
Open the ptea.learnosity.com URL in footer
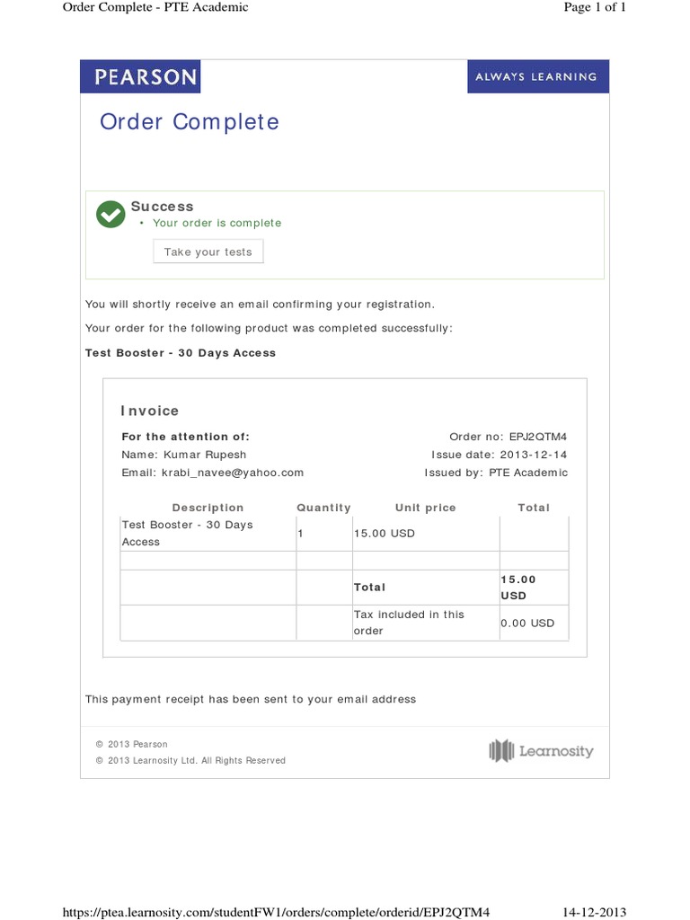(277, 911)
